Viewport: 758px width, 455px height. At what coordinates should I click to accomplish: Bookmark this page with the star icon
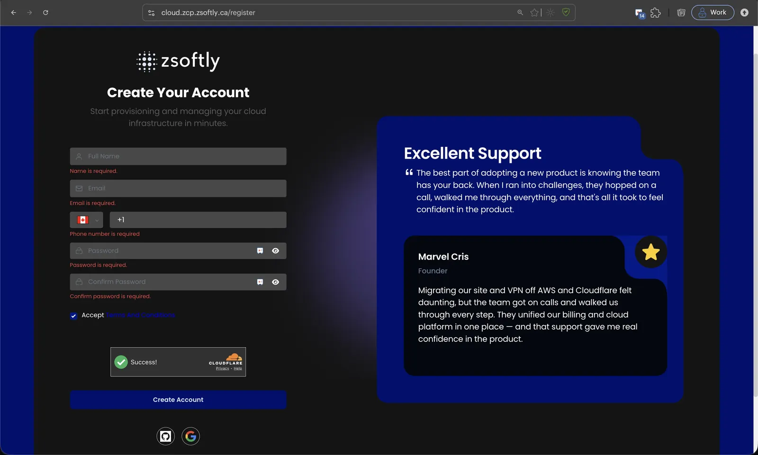click(534, 13)
